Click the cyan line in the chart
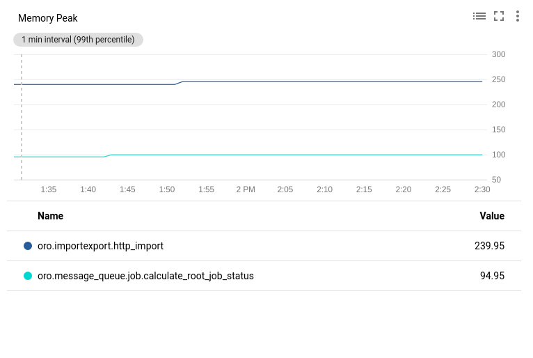This screenshot has width=533, height=358. (x=313, y=155)
